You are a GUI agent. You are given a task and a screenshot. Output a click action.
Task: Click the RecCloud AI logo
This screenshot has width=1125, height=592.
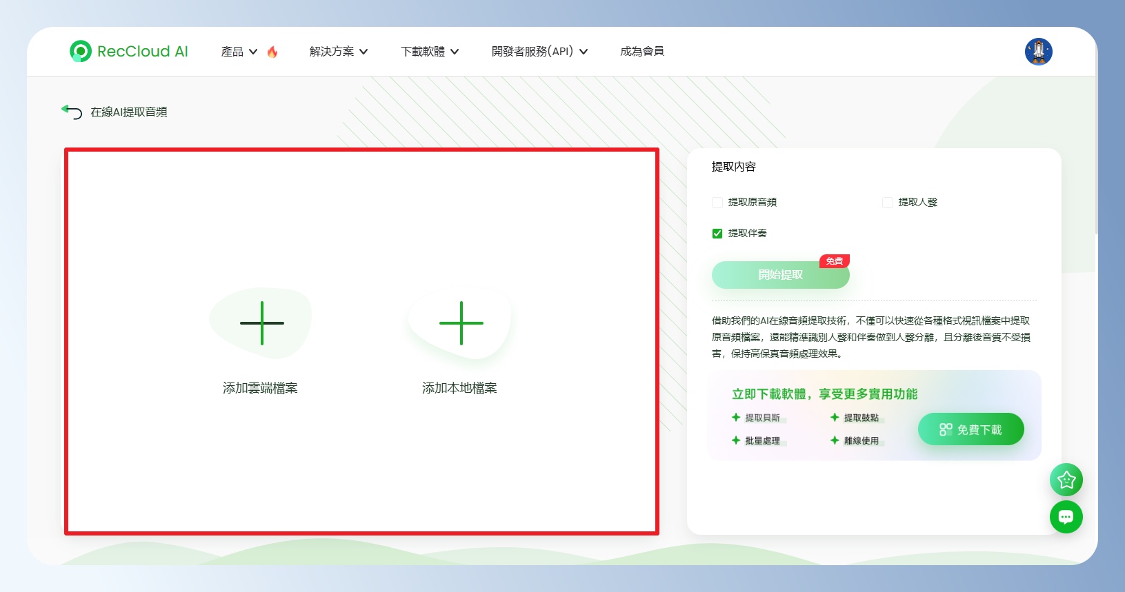[x=129, y=52]
